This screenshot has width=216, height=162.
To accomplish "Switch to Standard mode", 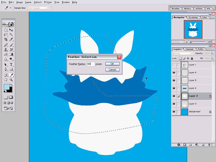I will 6,97.
